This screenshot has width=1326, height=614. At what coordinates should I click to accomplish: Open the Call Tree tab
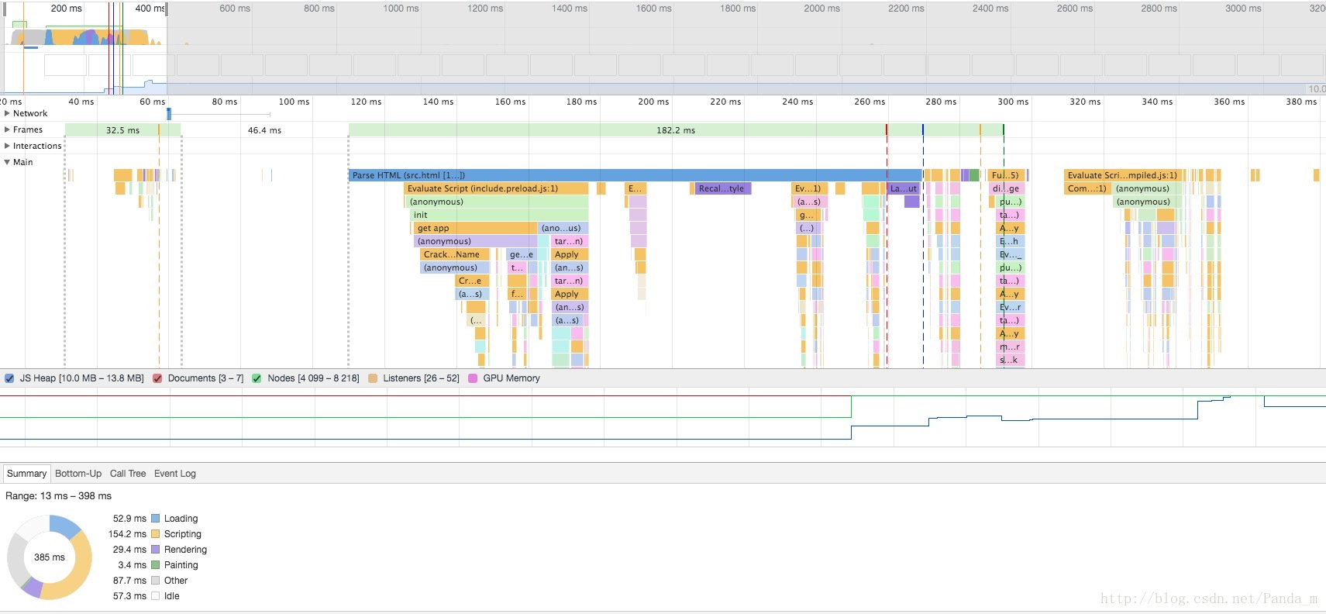128,474
